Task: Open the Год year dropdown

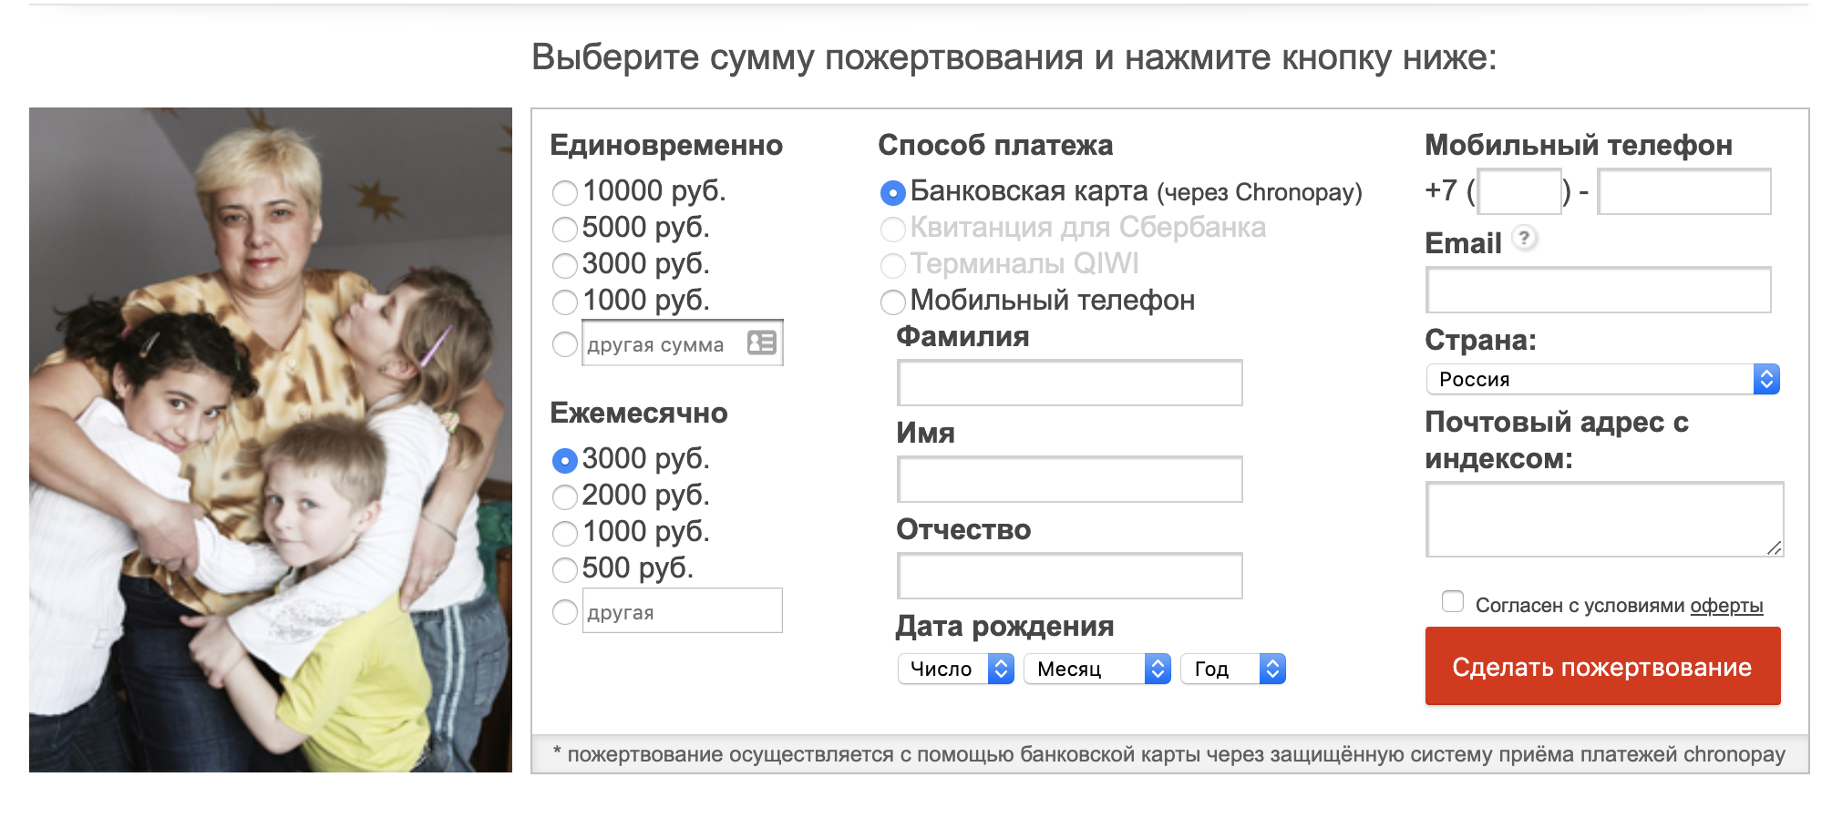Action: point(1232,670)
